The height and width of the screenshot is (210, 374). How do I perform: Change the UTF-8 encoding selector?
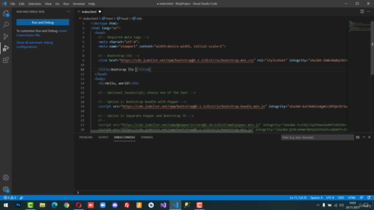(x=330, y=198)
